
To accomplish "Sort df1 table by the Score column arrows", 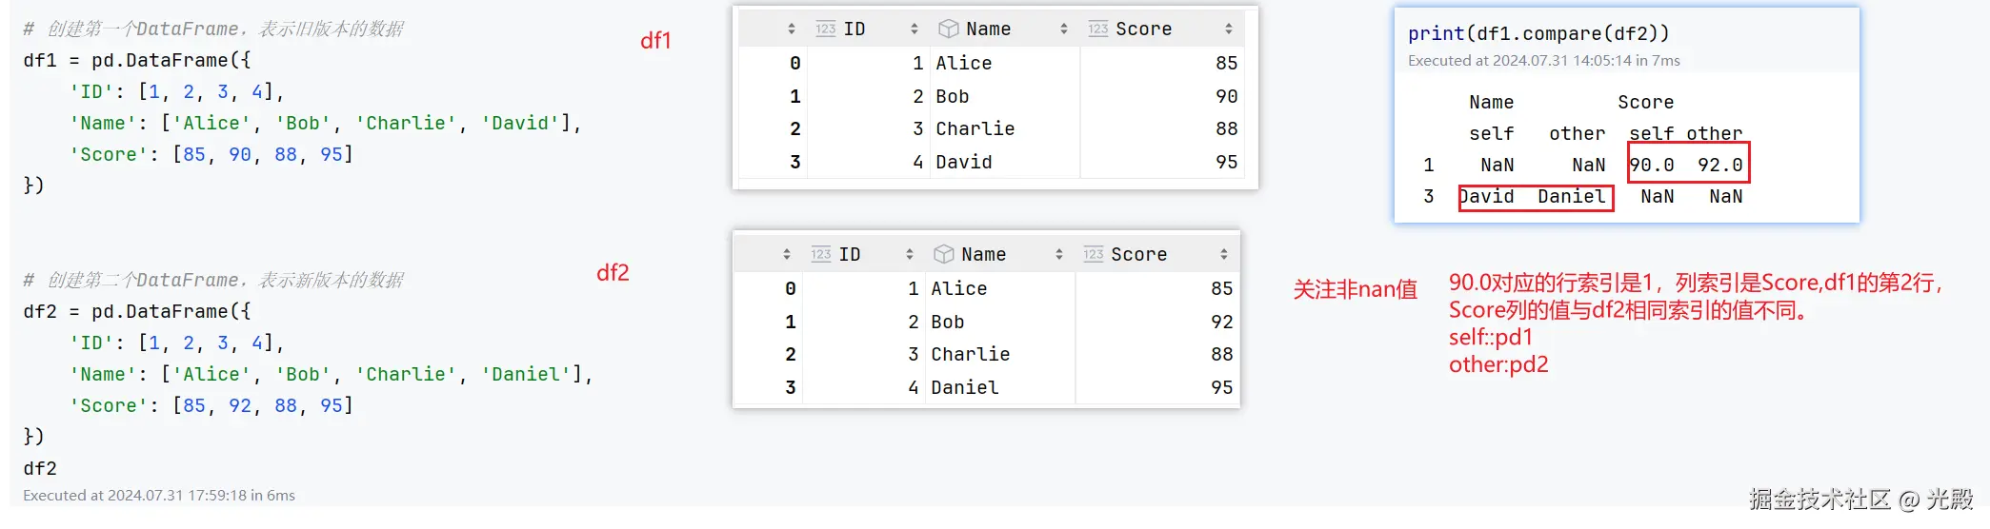I will tap(1229, 29).
